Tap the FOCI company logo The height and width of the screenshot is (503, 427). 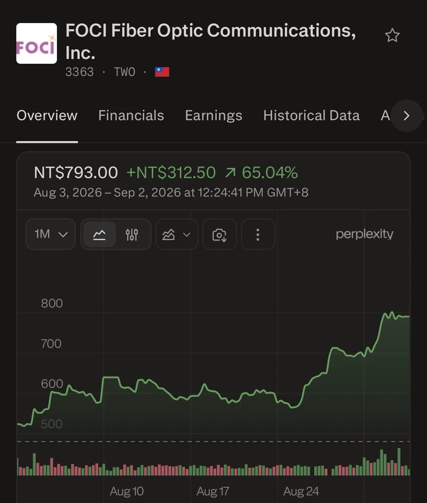(36, 43)
